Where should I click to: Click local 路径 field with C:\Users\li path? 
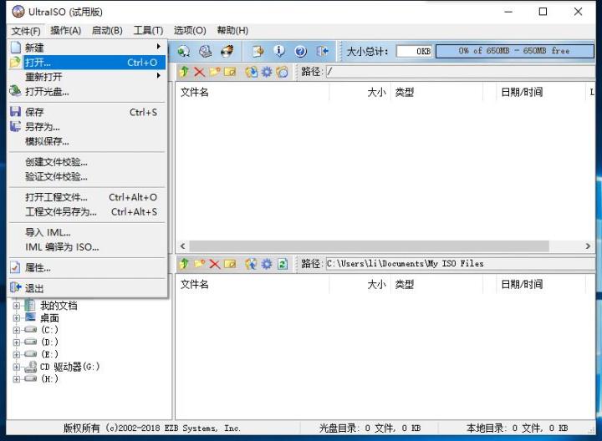(x=460, y=263)
